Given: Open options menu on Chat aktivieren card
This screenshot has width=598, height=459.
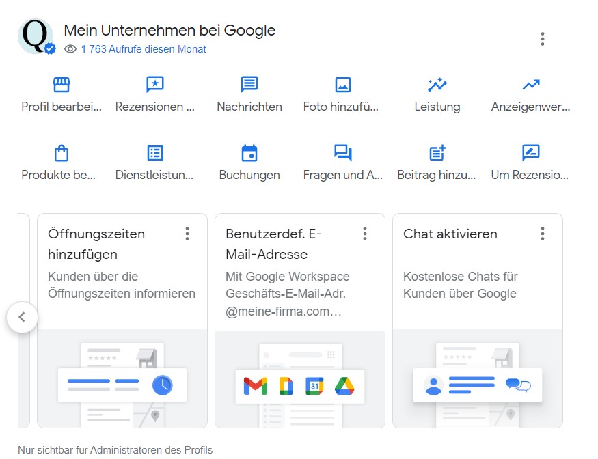Looking at the screenshot, I should click(x=543, y=234).
